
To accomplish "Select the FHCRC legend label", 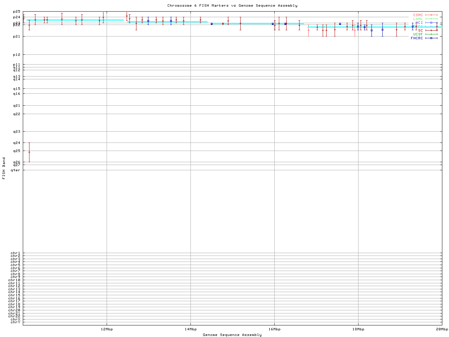I will [x=417, y=38].
